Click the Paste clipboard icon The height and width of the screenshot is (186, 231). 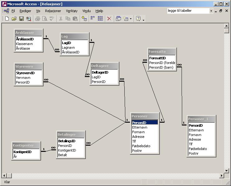coord(75,19)
